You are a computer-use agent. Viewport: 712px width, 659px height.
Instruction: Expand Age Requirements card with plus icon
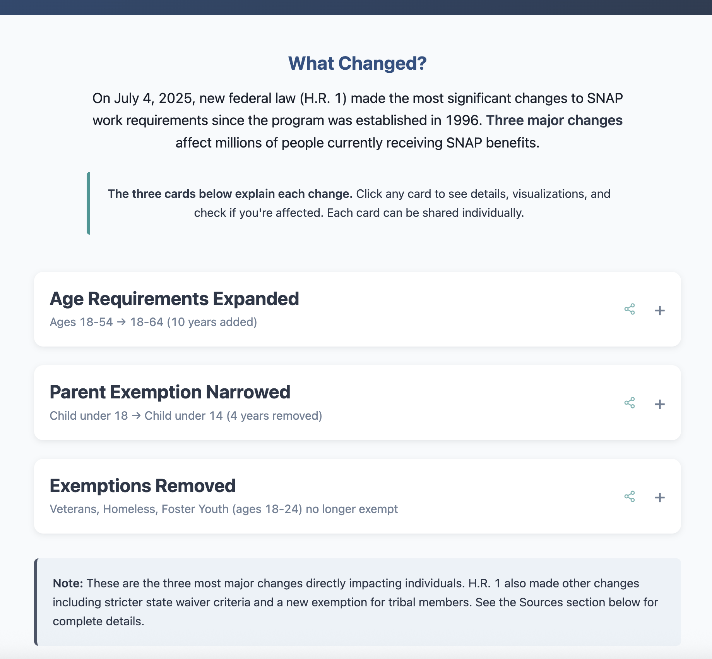660,311
